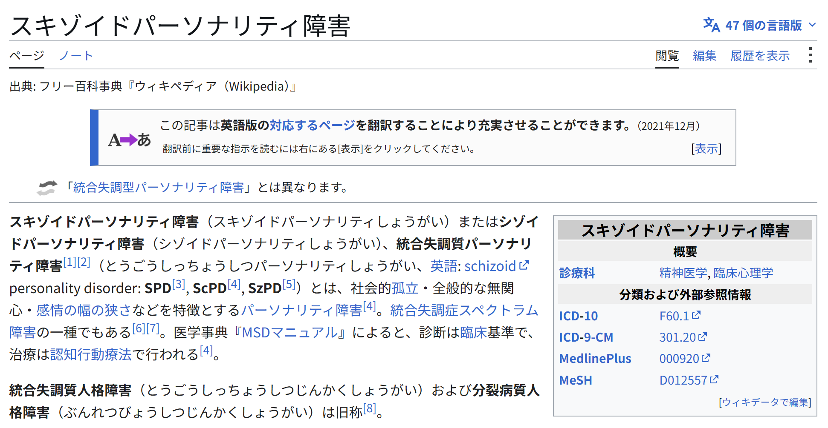
Task: Expand the language versions dropdown chevron
Action: pyautogui.click(x=812, y=25)
